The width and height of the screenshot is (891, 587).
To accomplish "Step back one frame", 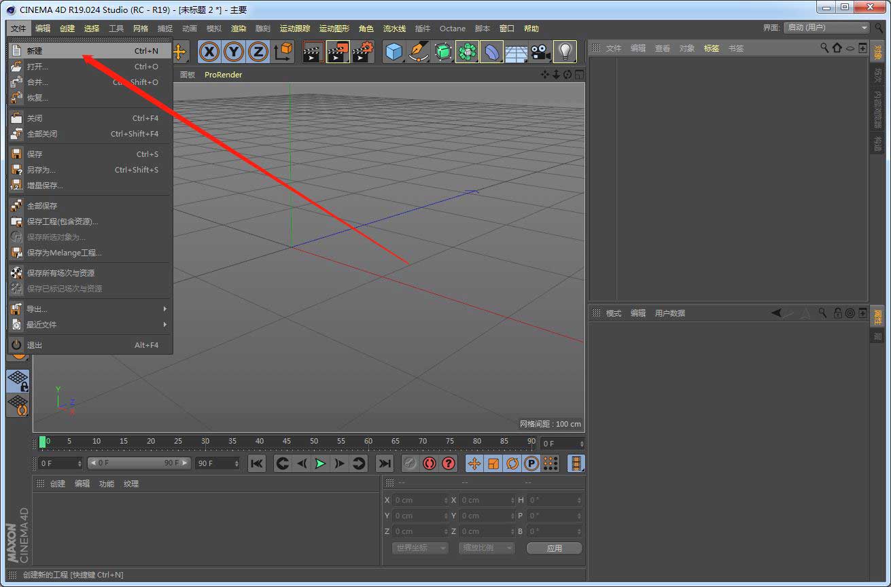I will coord(302,463).
